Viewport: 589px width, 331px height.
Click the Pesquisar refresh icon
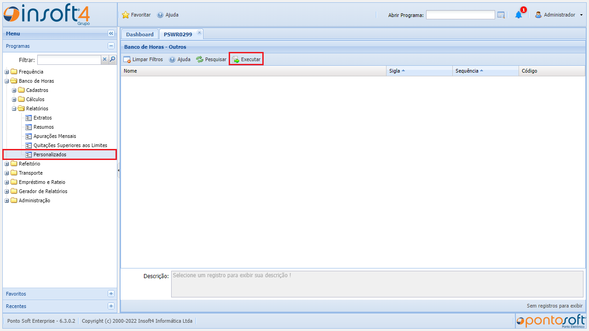200,59
